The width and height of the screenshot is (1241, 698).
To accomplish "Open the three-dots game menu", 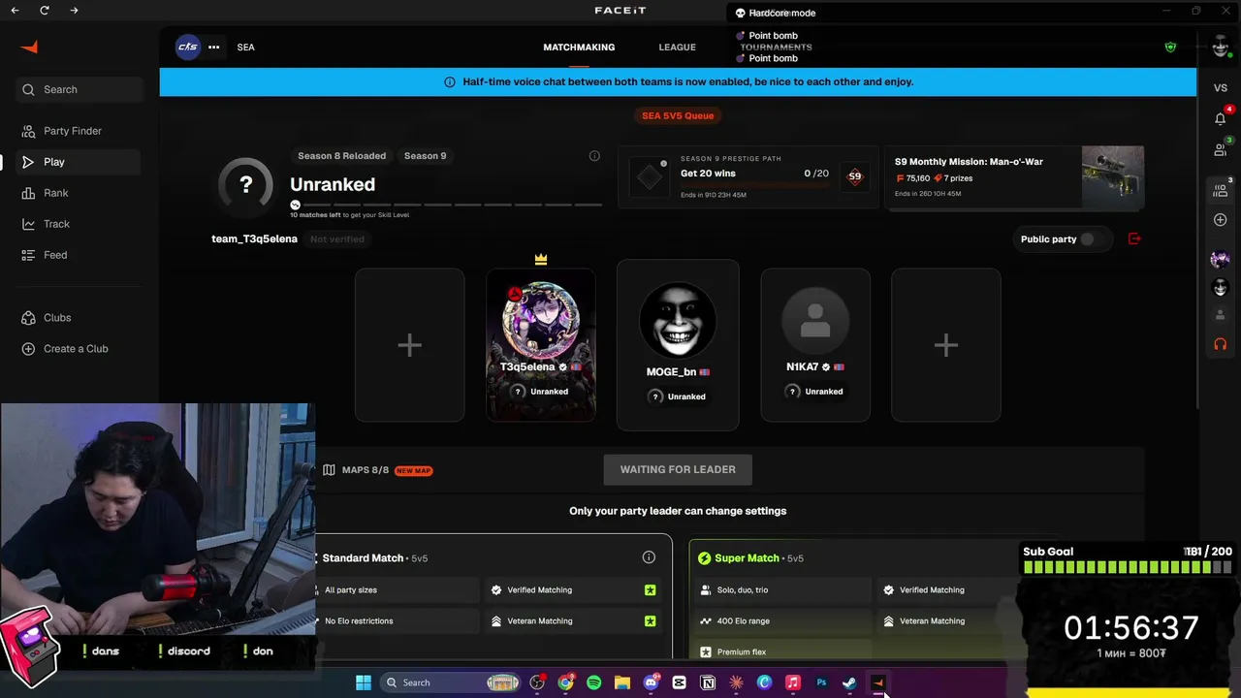I will point(213,47).
